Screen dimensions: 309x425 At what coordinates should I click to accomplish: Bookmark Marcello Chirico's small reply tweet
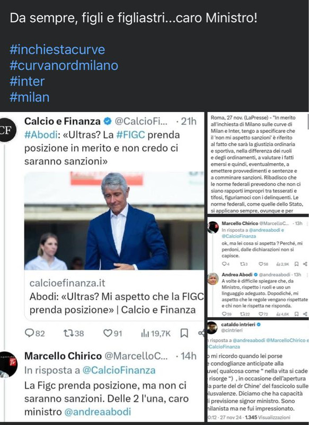tap(297, 263)
